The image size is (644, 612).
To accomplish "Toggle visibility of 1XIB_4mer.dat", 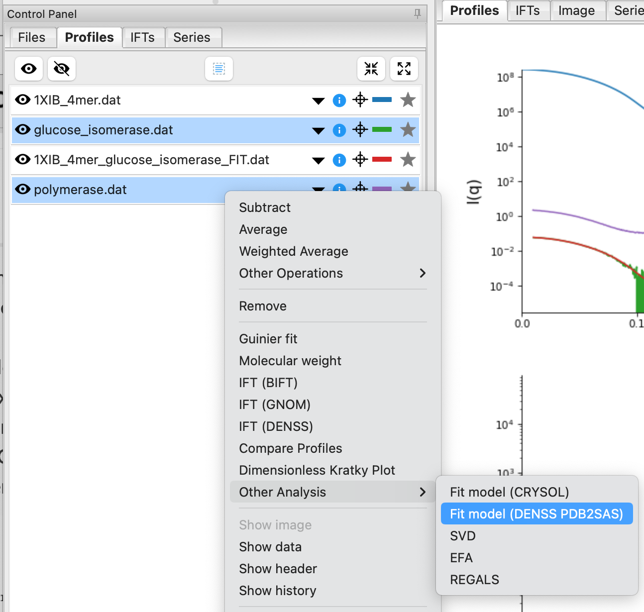I will pos(23,100).
